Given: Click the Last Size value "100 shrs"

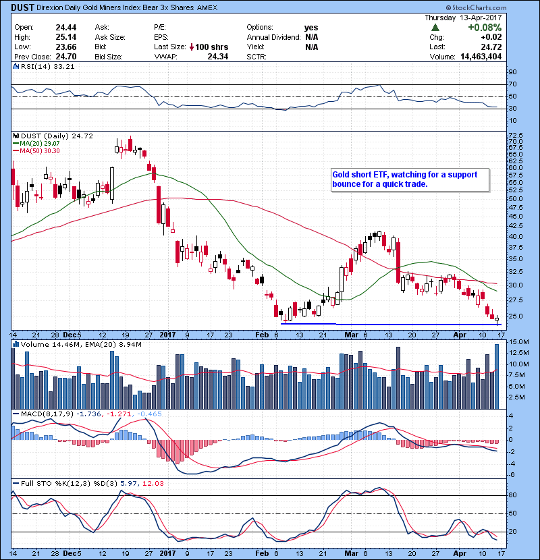Looking at the screenshot, I should pyautogui.click(x=211, y=47).
